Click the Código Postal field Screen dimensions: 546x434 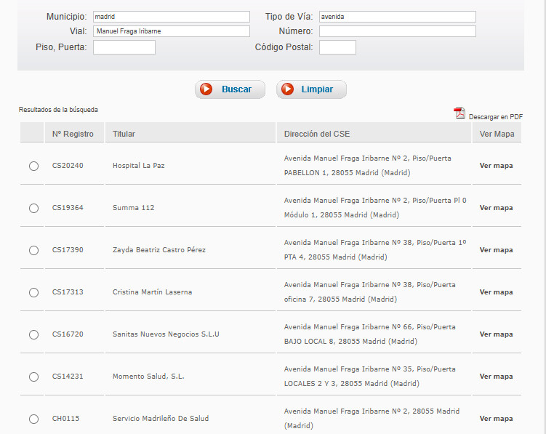tap(337, 47)
